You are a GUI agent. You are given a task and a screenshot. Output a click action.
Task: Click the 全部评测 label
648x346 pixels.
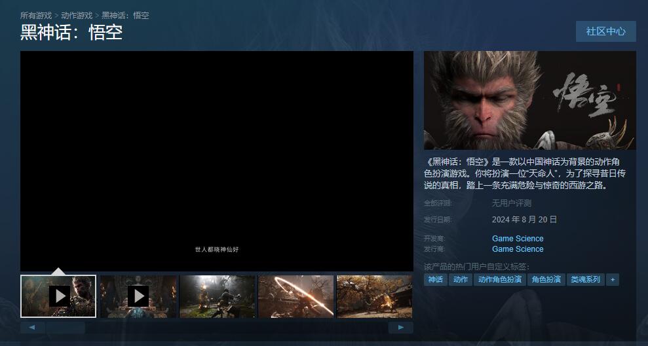tap(438, 203)
